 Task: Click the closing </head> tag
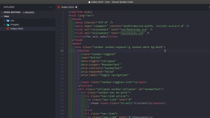click(77, 40)
